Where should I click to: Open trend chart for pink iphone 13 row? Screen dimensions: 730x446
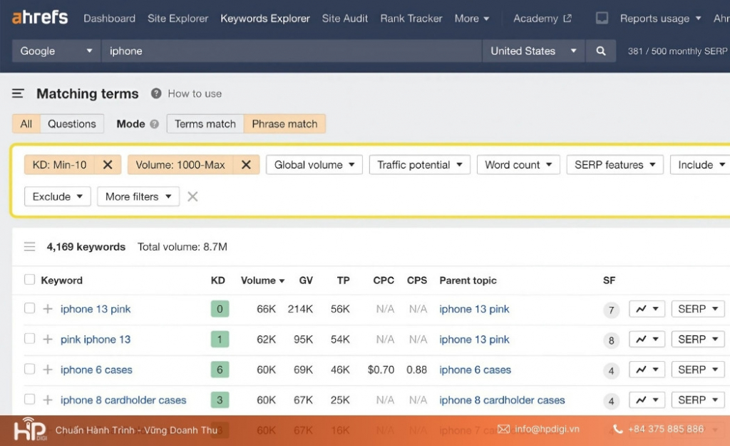point(647,339)
